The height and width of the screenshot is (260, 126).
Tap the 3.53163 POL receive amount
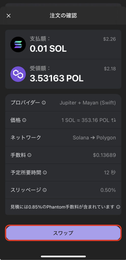pyautogui.click(x=57, y=78)
